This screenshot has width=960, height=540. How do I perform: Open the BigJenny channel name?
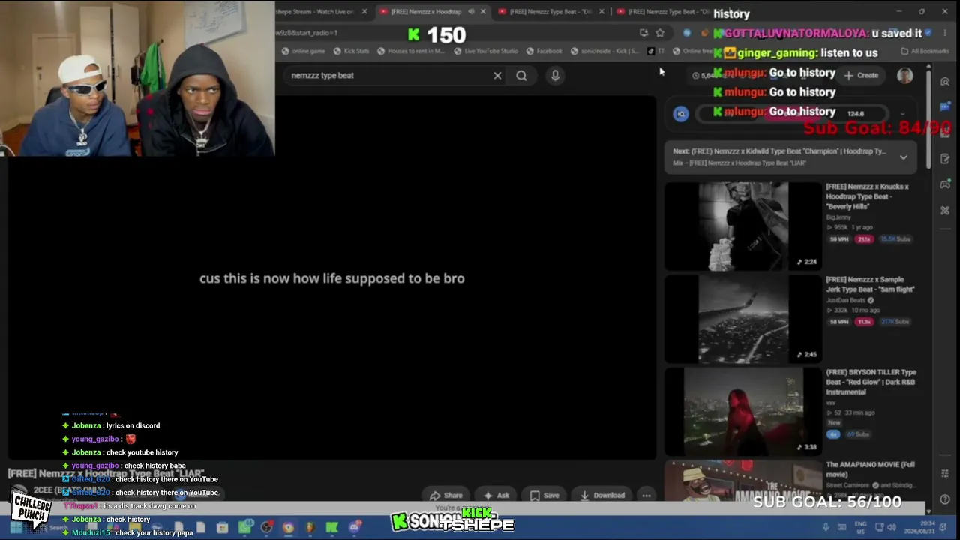tap(838, 217)
